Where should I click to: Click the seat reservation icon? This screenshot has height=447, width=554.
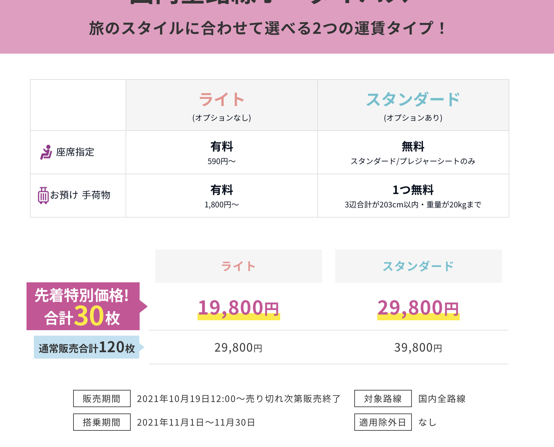pos(46,152)
